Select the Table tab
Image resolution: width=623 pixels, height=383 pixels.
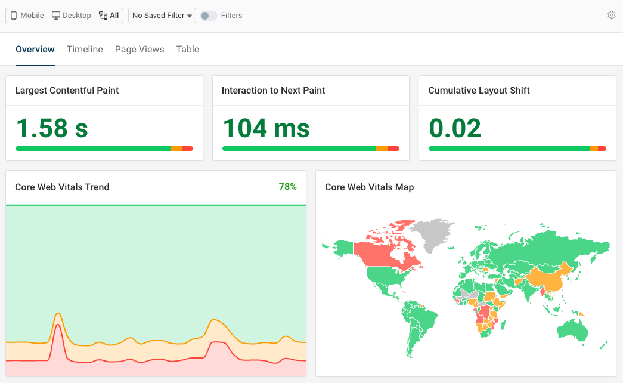point(187,49)
